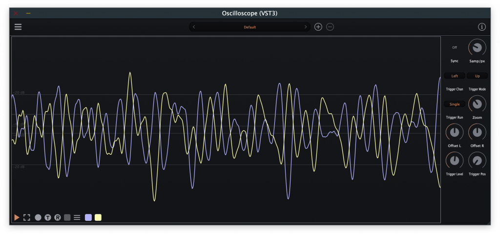This screenshot has width=500, height=236.
Task: Click the three-line icon in bottom toolbar
Action: 77,218
